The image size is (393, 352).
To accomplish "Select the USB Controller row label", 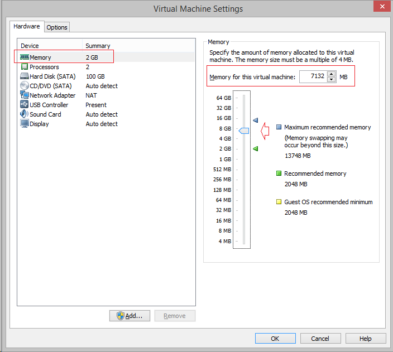I will point(49,105).
